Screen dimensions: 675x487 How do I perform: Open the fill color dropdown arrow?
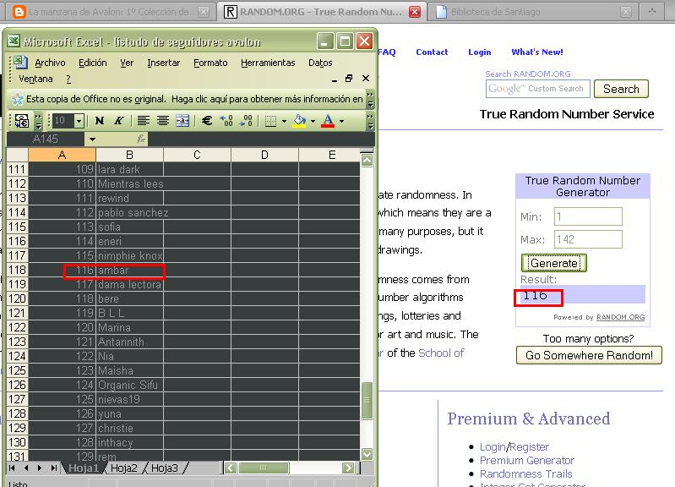pyautogui.click(x=313, y=121)
